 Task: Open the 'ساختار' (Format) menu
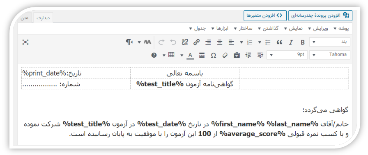(243, 29)
